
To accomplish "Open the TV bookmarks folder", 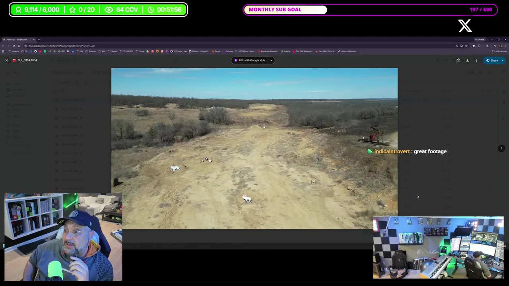I will pos(24,51).
